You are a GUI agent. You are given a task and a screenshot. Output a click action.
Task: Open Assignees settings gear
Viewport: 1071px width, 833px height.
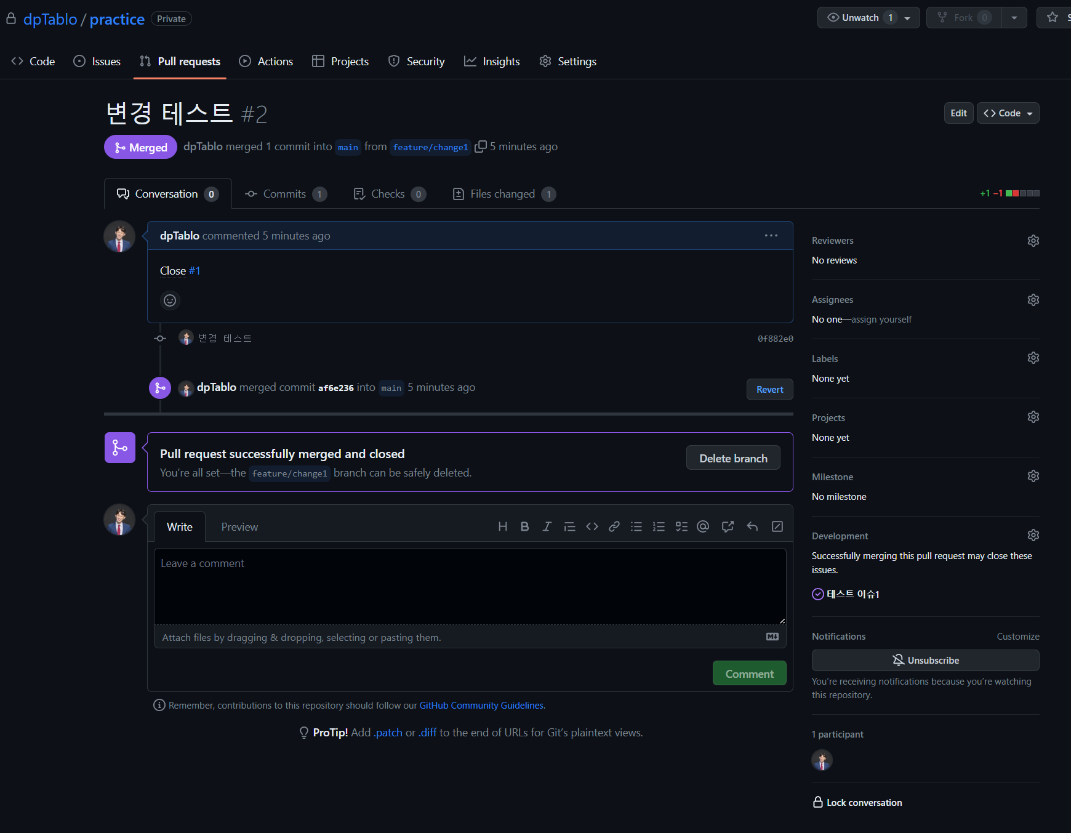pyautogui.click(x=1033, y=300)
